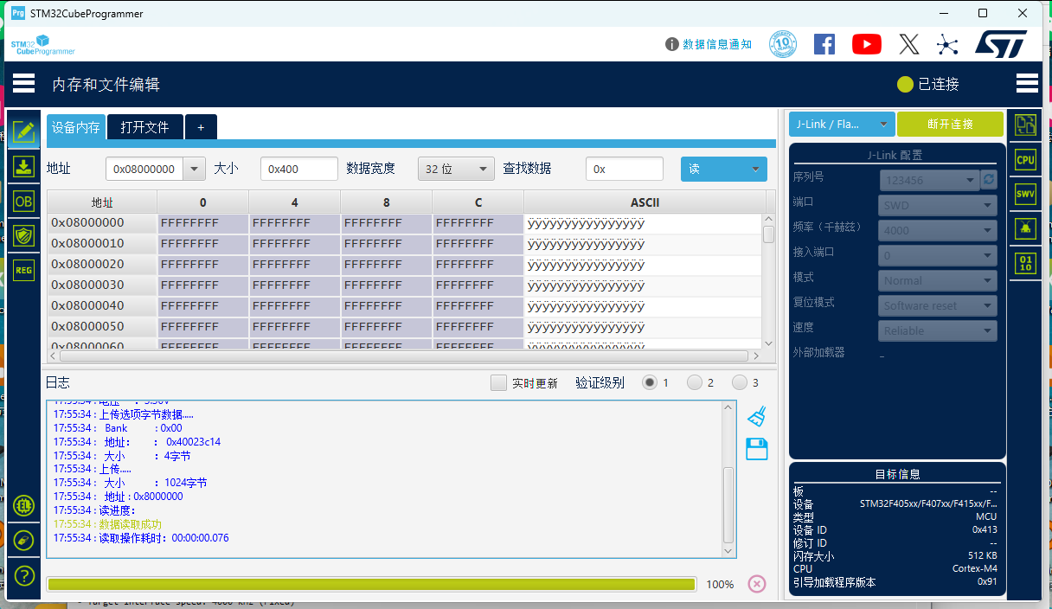Click the 地址 column header
The image size is (1052, 609).
(102, 202)
